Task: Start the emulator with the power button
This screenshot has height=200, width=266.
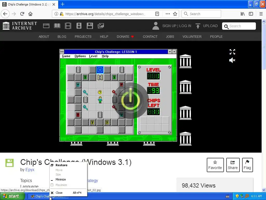Action: (x=130, y=100)
